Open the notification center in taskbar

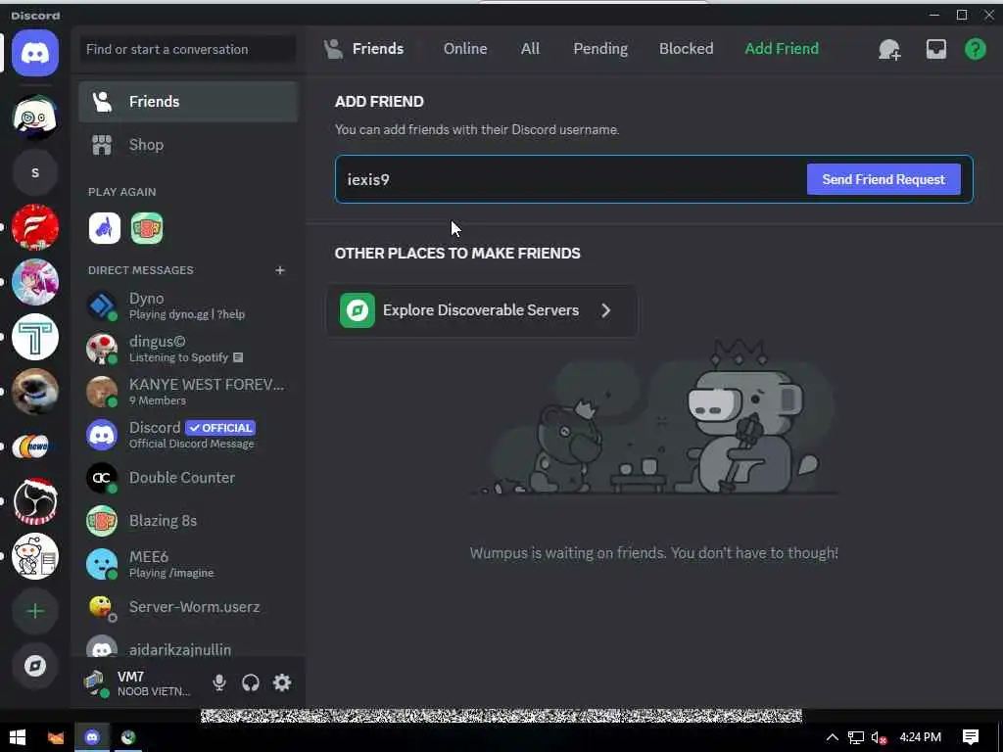tap(971, 737)
